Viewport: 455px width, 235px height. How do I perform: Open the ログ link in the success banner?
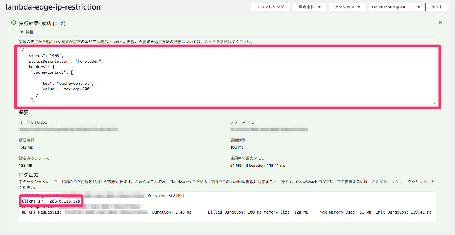(x=59, y=23)
